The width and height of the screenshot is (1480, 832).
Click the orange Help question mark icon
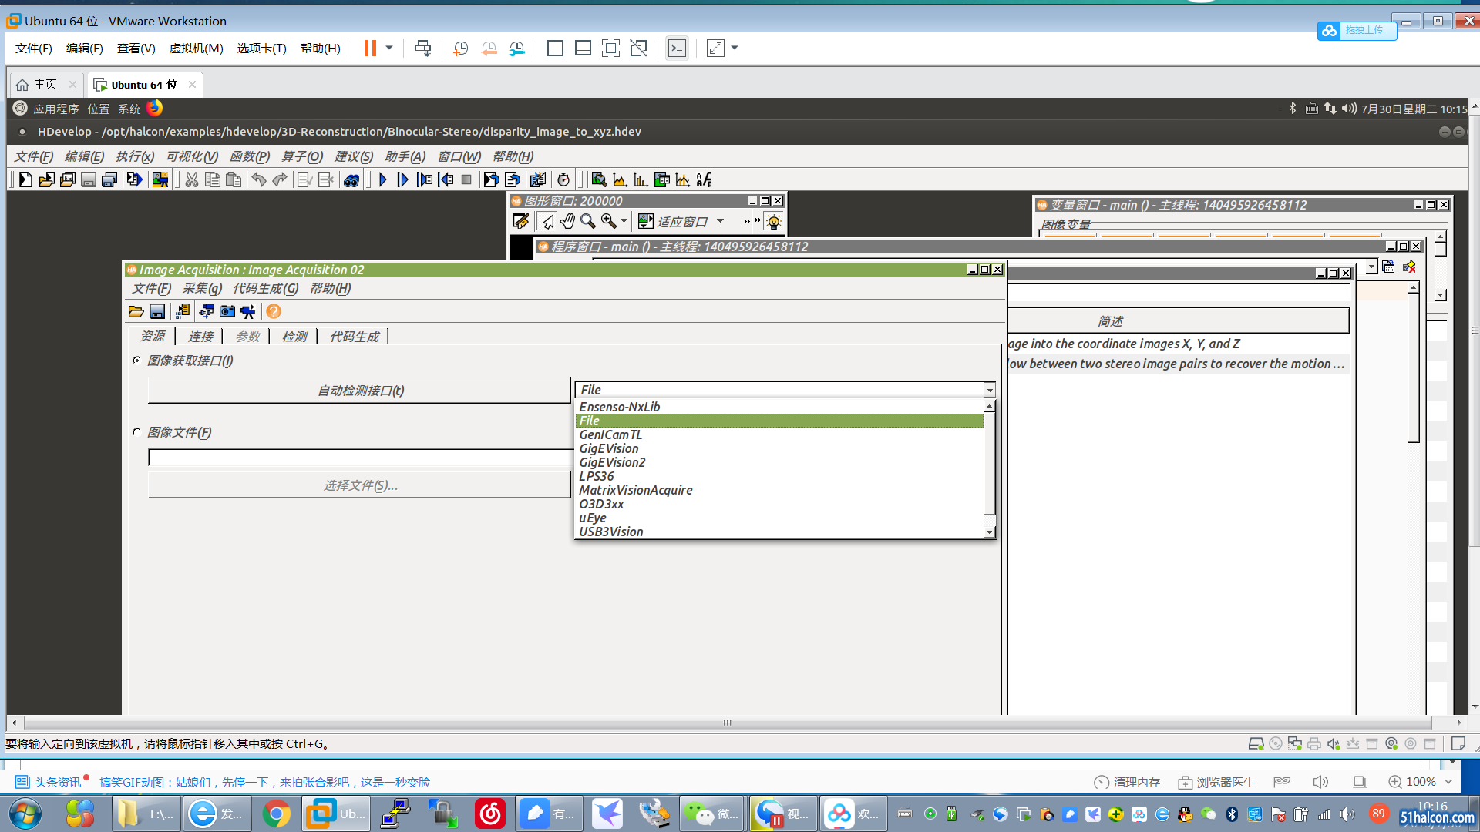[274, 311]
